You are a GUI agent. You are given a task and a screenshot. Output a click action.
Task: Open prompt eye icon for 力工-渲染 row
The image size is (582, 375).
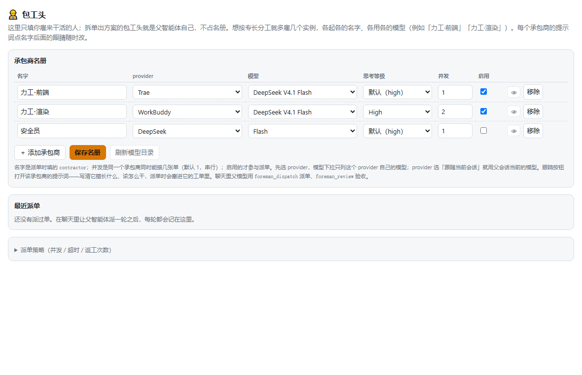tap(514, 112)
